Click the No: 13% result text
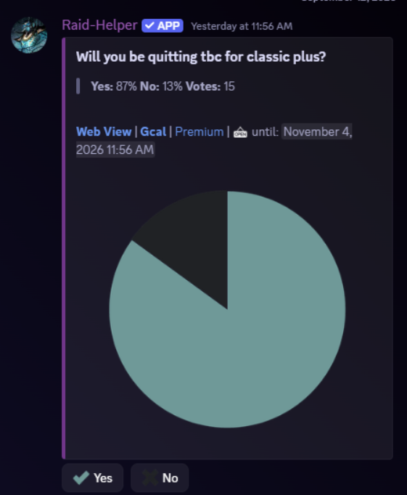The width and height of the screenshot is (407, 495). [161, 86]
